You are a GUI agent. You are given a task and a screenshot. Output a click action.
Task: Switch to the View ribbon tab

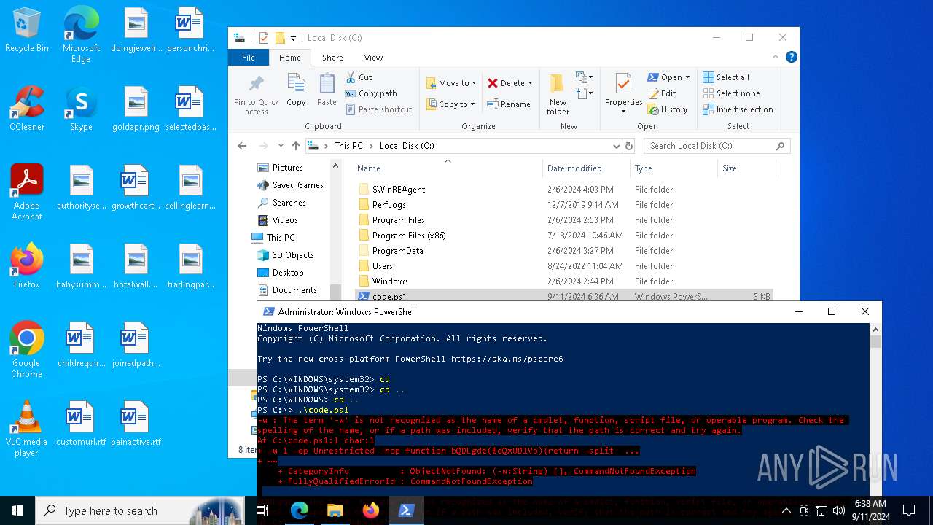[x=373, y=58]
